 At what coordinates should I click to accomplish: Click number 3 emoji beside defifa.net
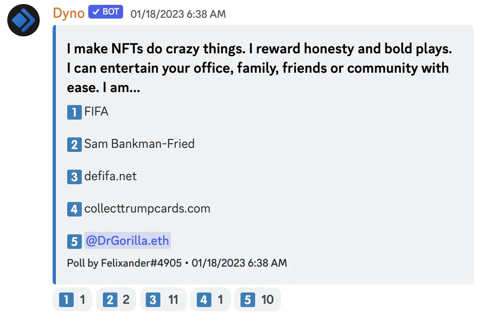(x=75, y=177)
